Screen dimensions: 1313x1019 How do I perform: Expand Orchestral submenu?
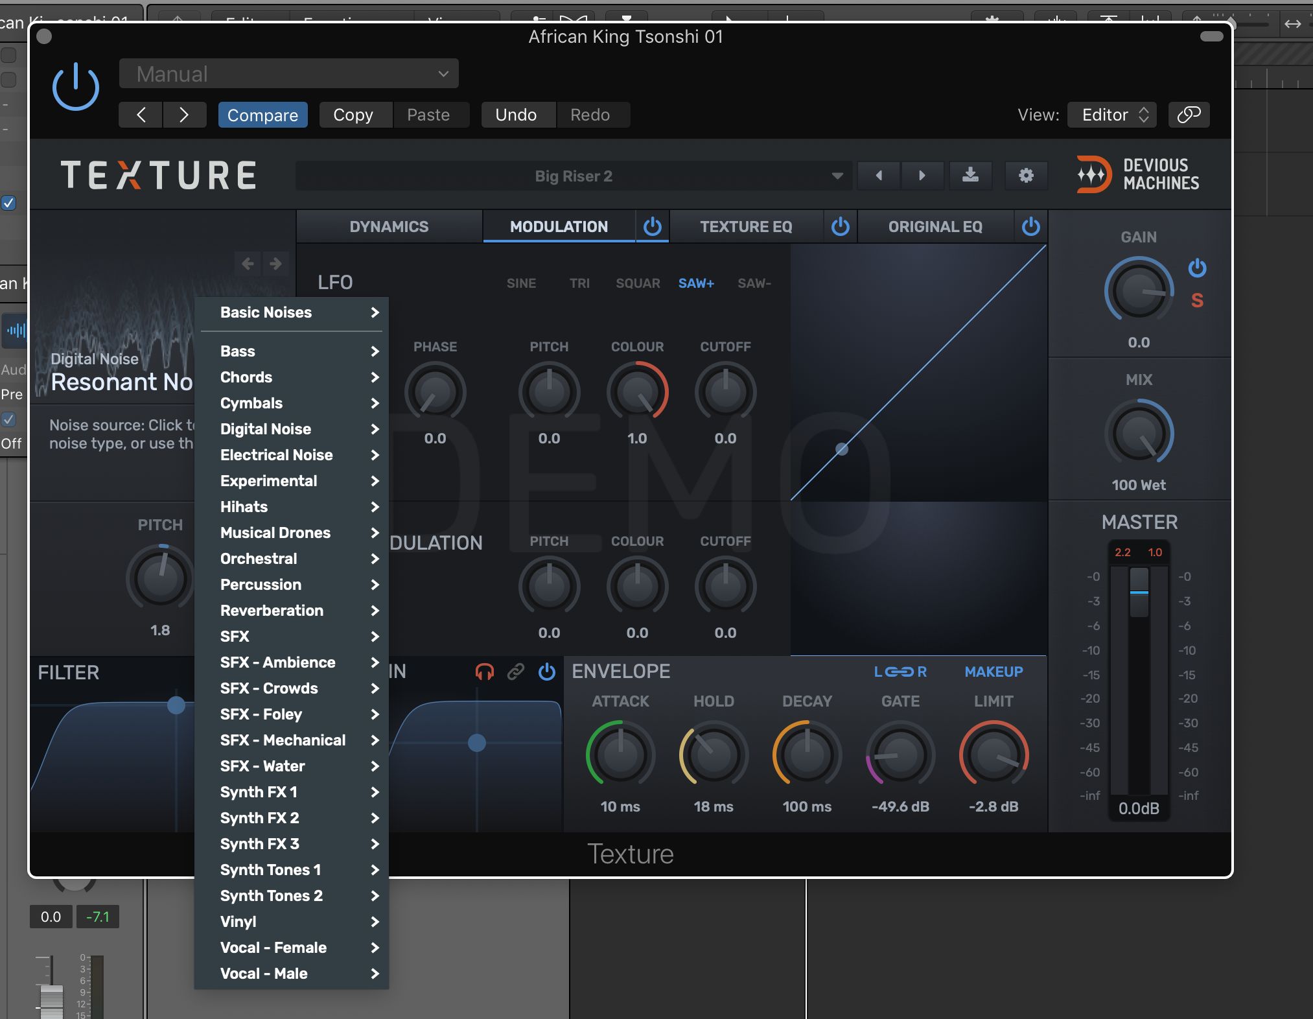point(292,559)
